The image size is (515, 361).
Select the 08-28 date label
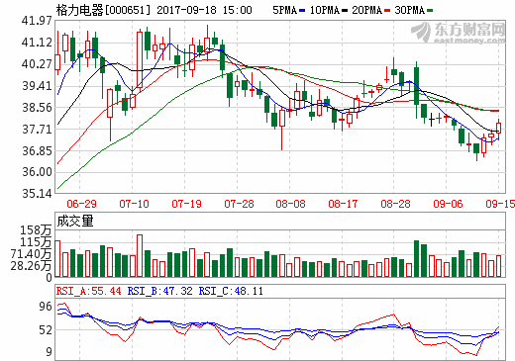(395, 204)
